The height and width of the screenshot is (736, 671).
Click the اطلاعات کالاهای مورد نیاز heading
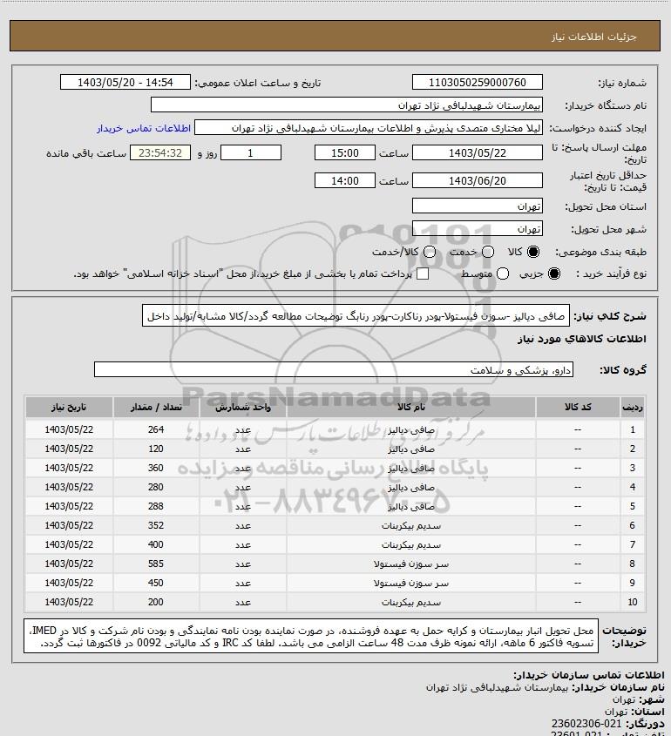coord(582,340)
